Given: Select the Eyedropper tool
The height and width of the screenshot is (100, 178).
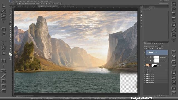Looking at the screenshot, I should [11, 19].
